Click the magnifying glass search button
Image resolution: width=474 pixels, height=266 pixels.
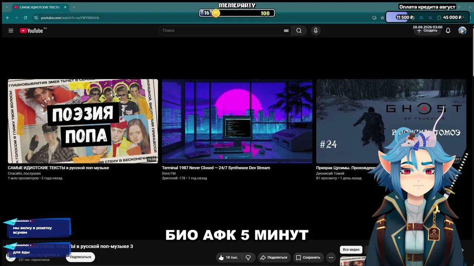point(299,31)
